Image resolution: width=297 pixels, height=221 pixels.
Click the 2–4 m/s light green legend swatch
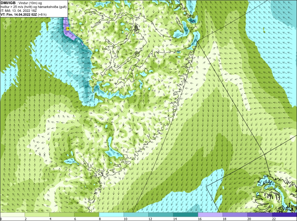click(x=37, y=215)
